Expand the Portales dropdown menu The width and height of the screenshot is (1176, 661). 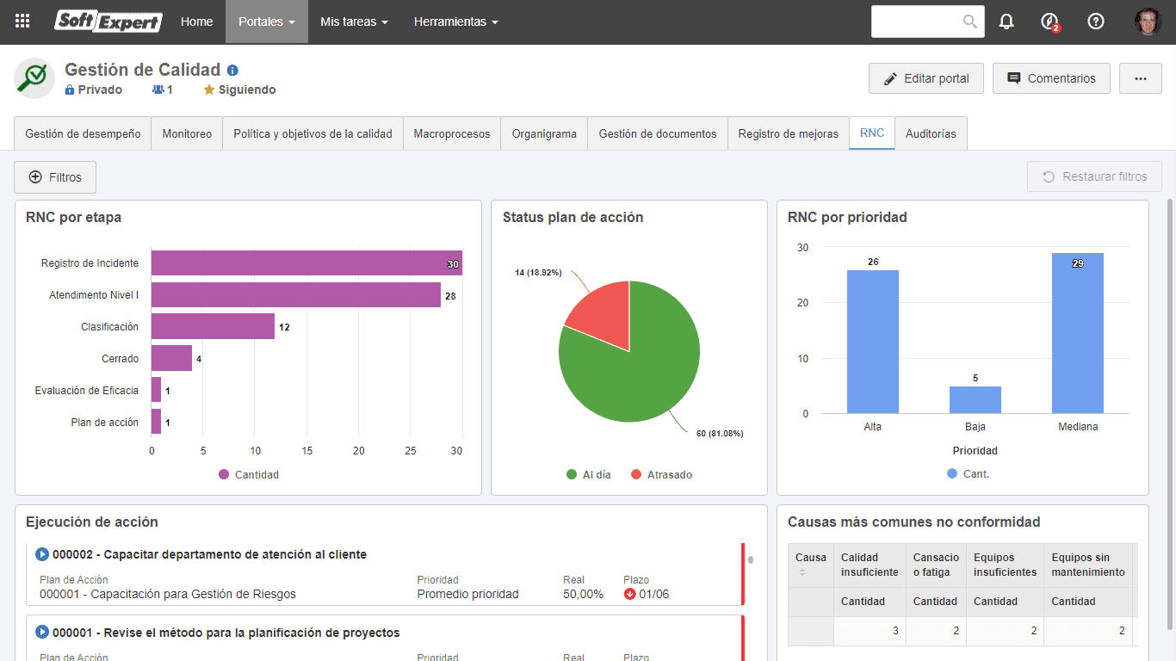click(267, 22)
